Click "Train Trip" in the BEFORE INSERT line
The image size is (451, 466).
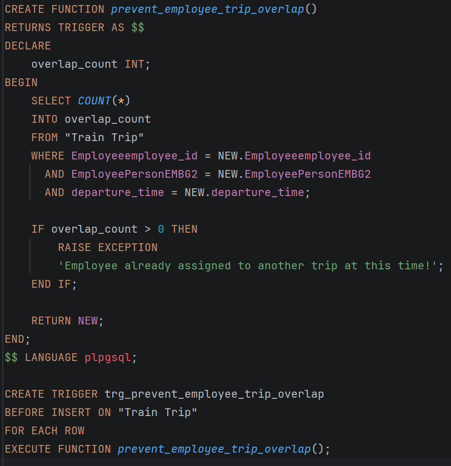click(x=158, y=412)
